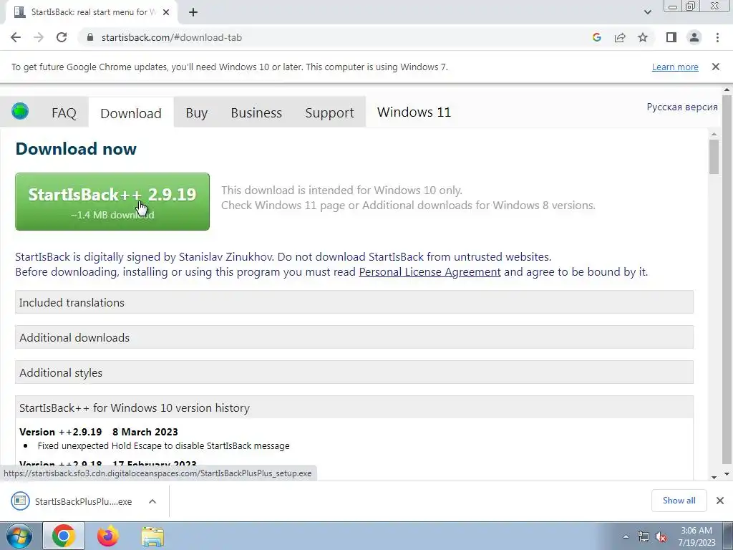
Task: Select the Download tab
Action: 131,113
